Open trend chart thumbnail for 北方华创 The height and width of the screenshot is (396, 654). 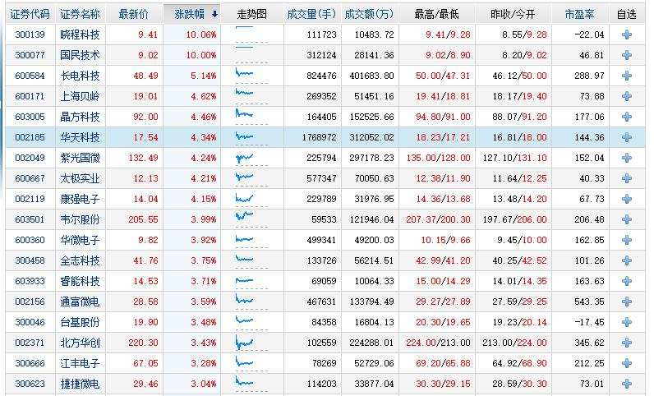pyautogui.click(x=251, y=342)
